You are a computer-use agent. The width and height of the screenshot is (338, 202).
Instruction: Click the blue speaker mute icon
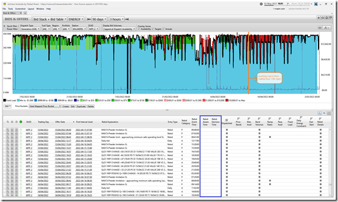(x=316, y=4)
